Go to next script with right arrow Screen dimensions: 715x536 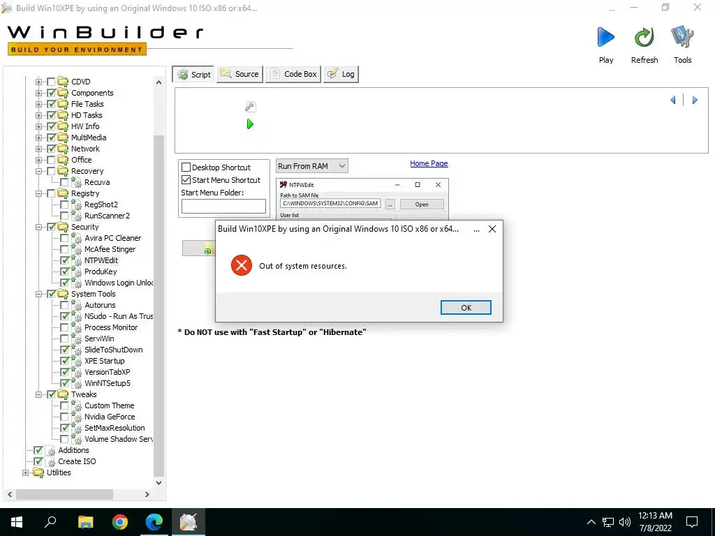pos(695,100)
